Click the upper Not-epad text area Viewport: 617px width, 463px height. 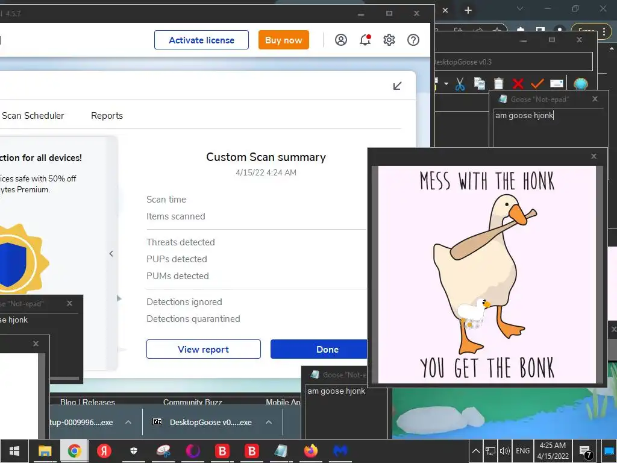(x=550, y=128)
